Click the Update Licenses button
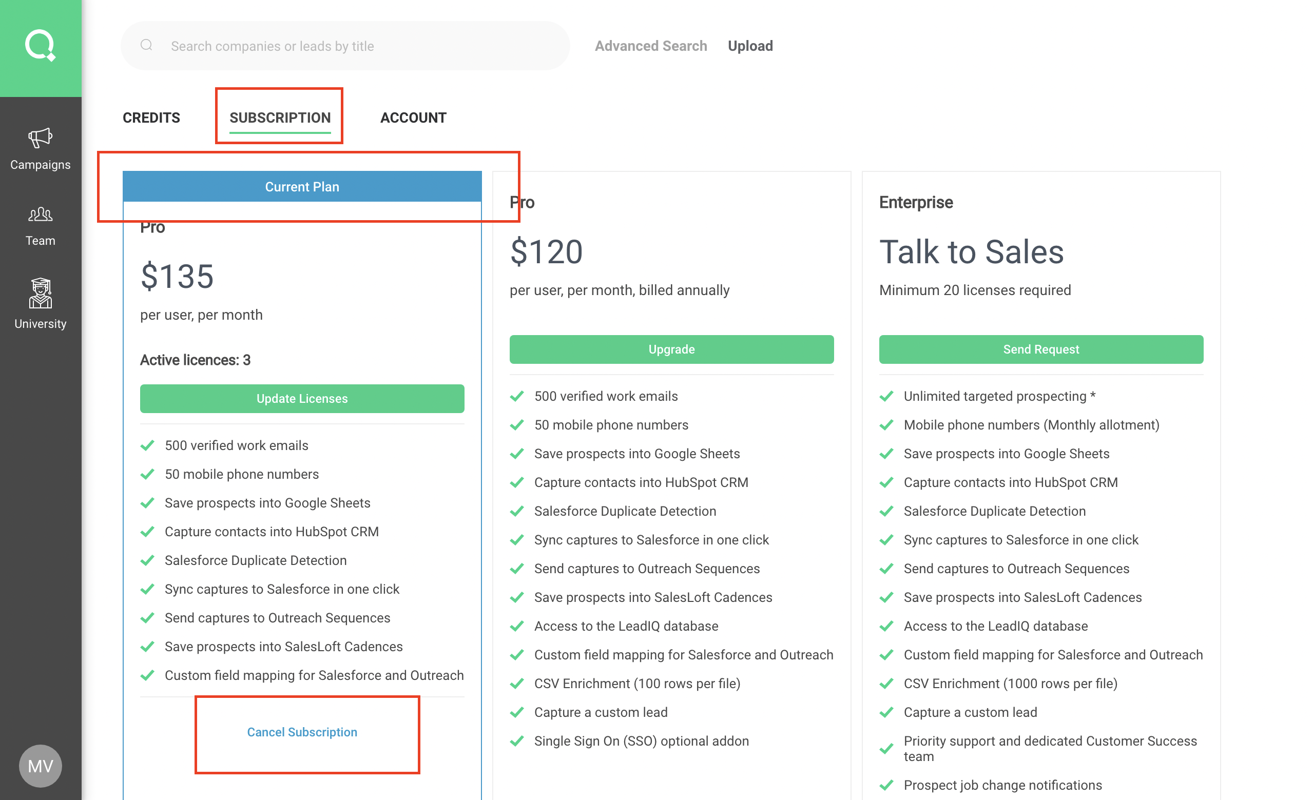1313x800 pixels. (x=302, y=398)
